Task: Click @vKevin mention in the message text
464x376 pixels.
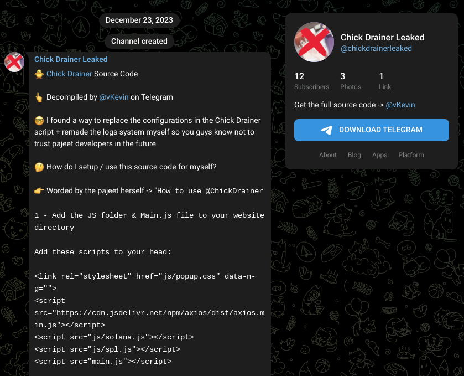Action: pos(114,97)
